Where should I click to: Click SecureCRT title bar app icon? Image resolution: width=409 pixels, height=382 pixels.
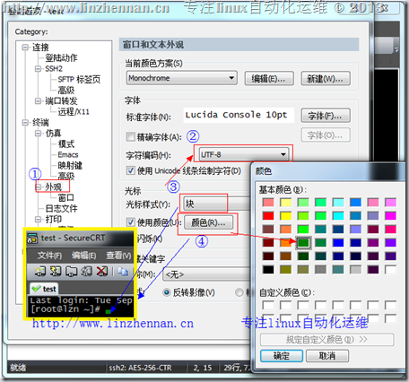click(x=32, y=239)
